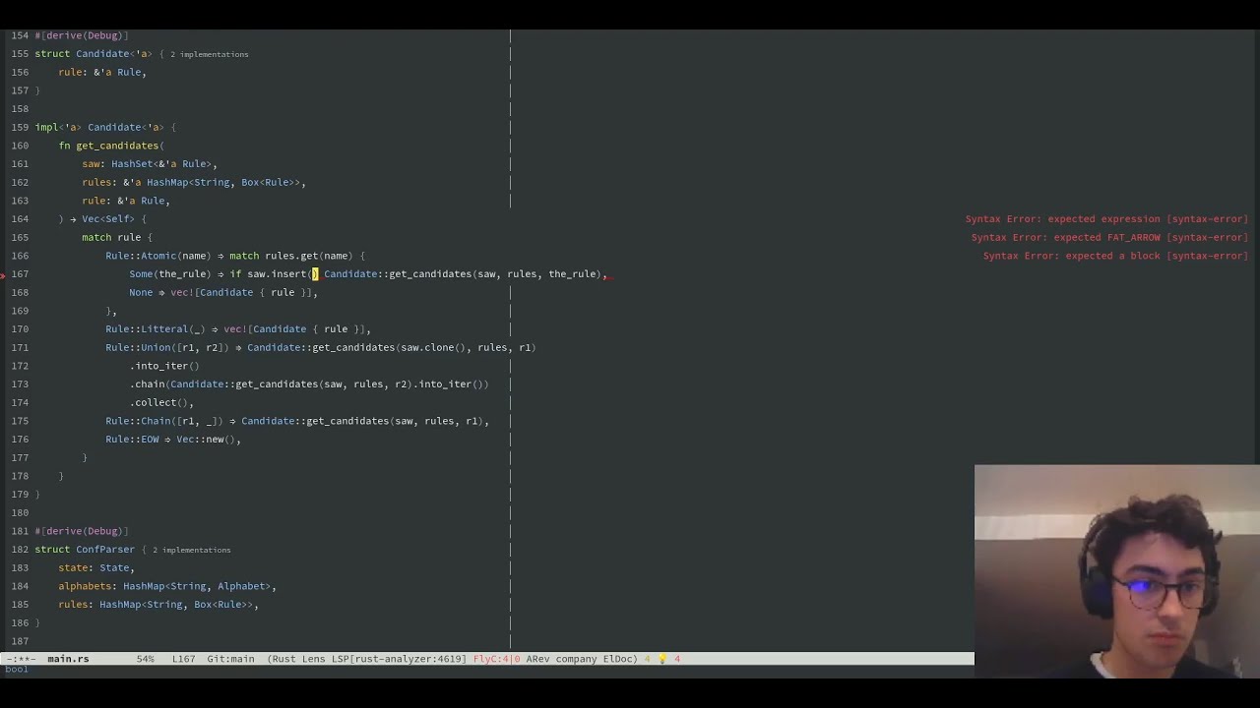Screen dimensions: 1260x708
Task: Click the 'ElDoc' minor mode indicator
Action: (x=620, y=659)
